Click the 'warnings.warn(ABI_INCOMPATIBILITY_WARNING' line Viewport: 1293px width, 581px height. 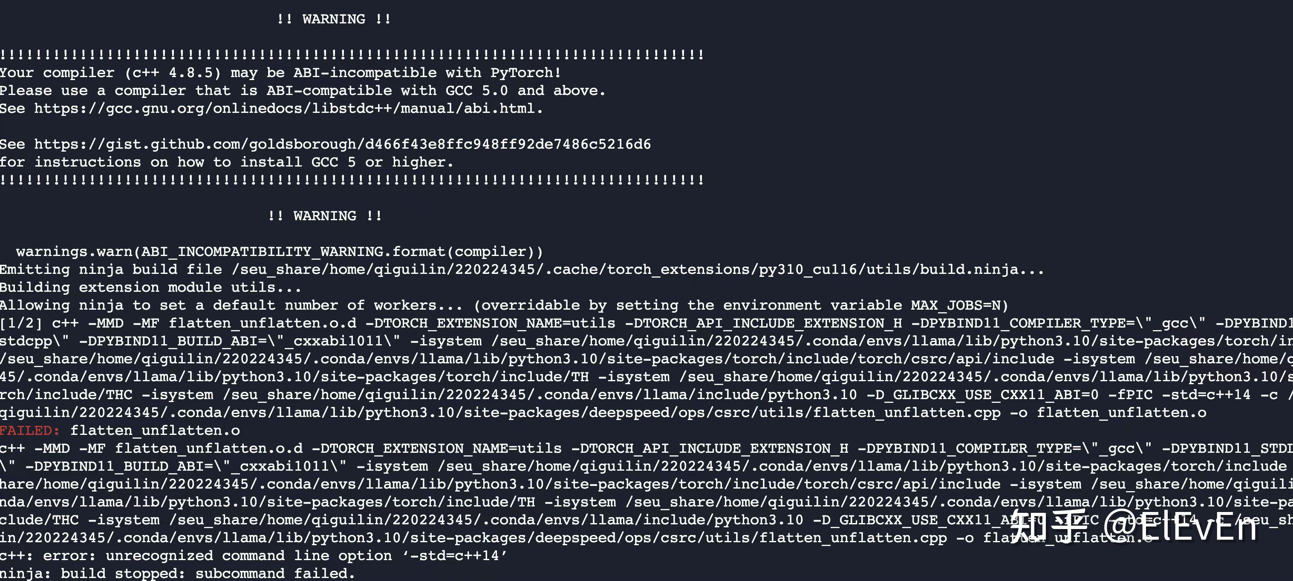[279, 251]
